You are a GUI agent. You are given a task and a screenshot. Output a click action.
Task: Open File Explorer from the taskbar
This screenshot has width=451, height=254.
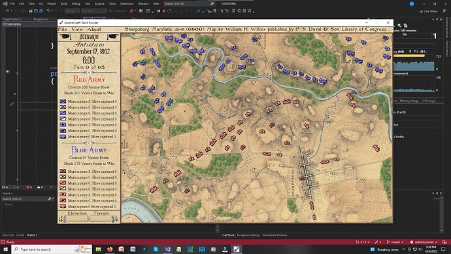(98, 249)
